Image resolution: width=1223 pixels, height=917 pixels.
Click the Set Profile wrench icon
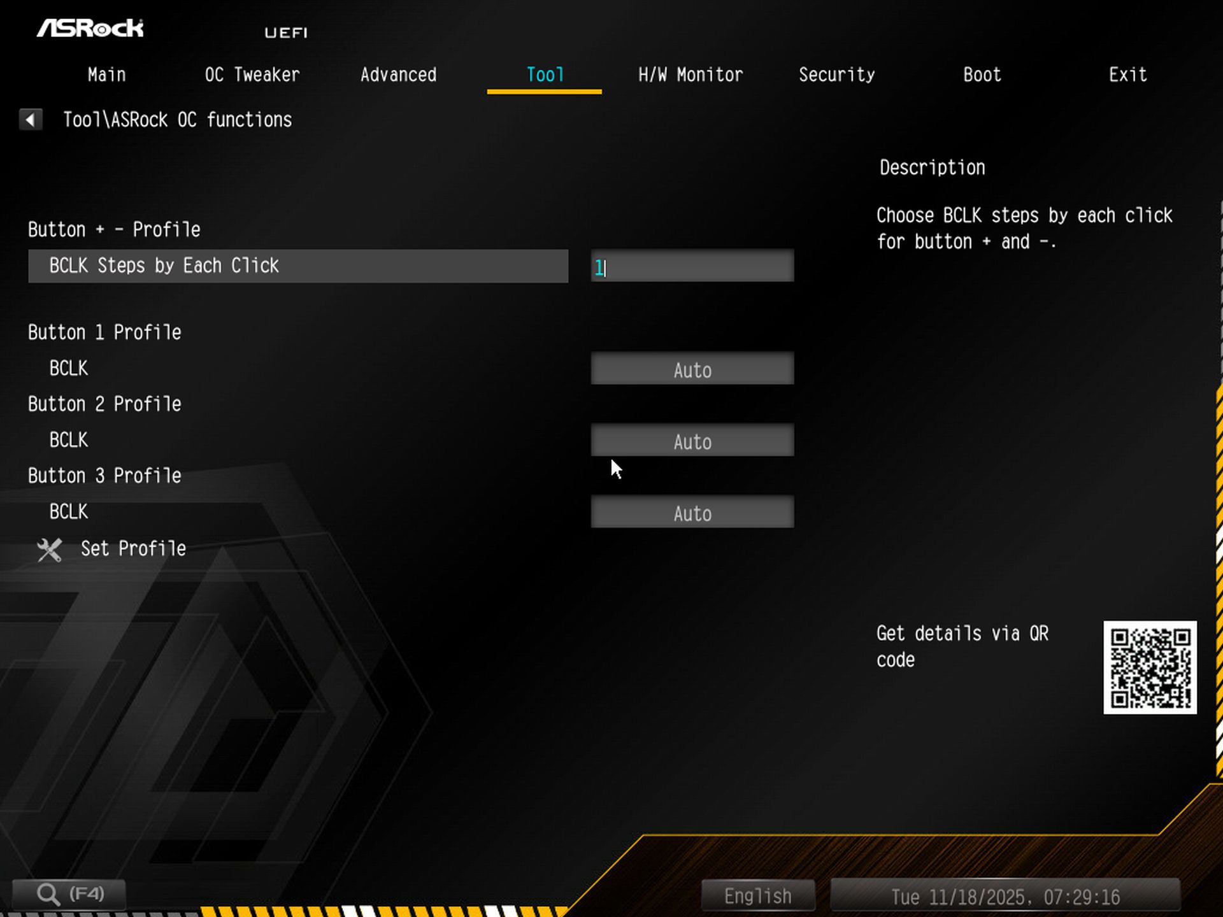48,549
